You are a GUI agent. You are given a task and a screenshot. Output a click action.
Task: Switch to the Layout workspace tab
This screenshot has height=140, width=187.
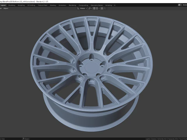(x=3, y=5)
